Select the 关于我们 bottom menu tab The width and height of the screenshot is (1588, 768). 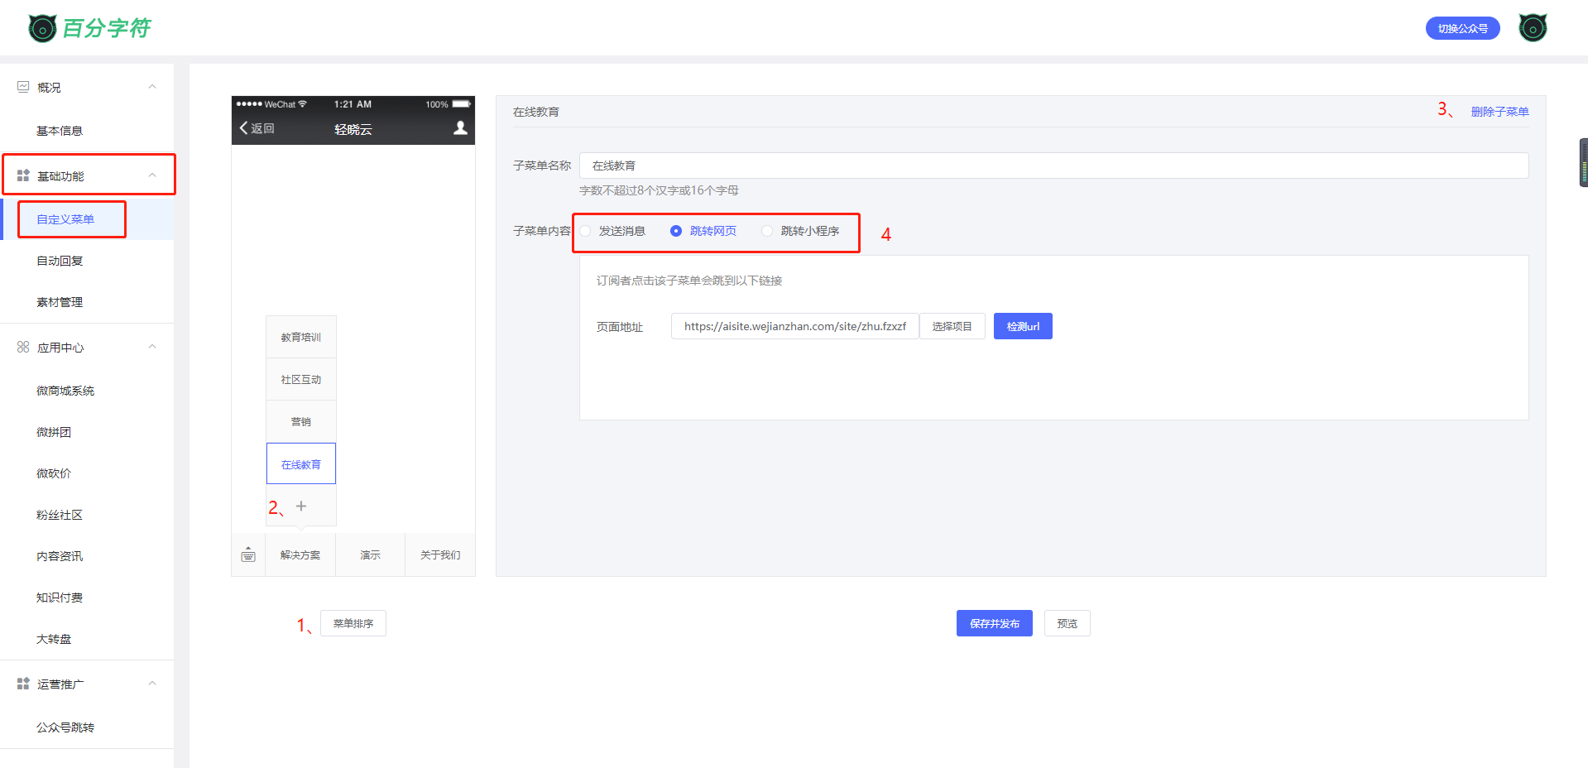point(440,554)
